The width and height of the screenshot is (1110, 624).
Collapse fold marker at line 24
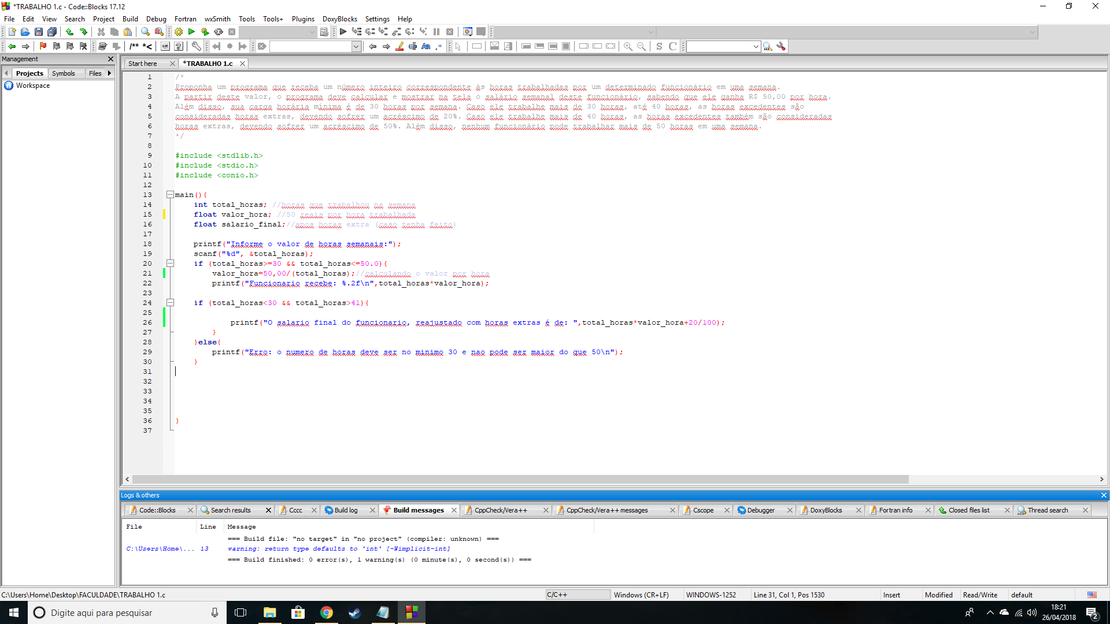click(170, 303)
